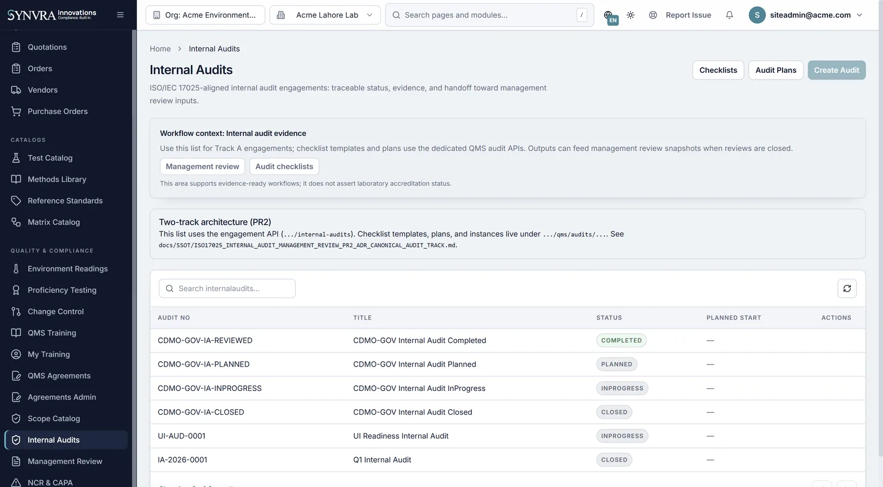Open the language selector globe icon
The image size is (883, 487).
[x=608, y=15]
